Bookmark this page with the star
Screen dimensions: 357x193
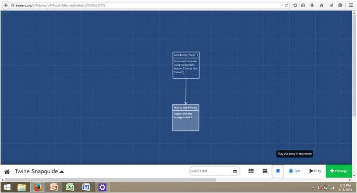(295, 5)
